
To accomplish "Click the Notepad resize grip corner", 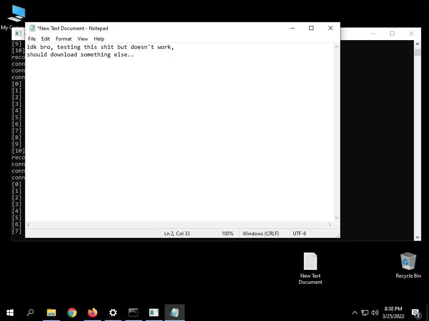I will tap(338, 235).
